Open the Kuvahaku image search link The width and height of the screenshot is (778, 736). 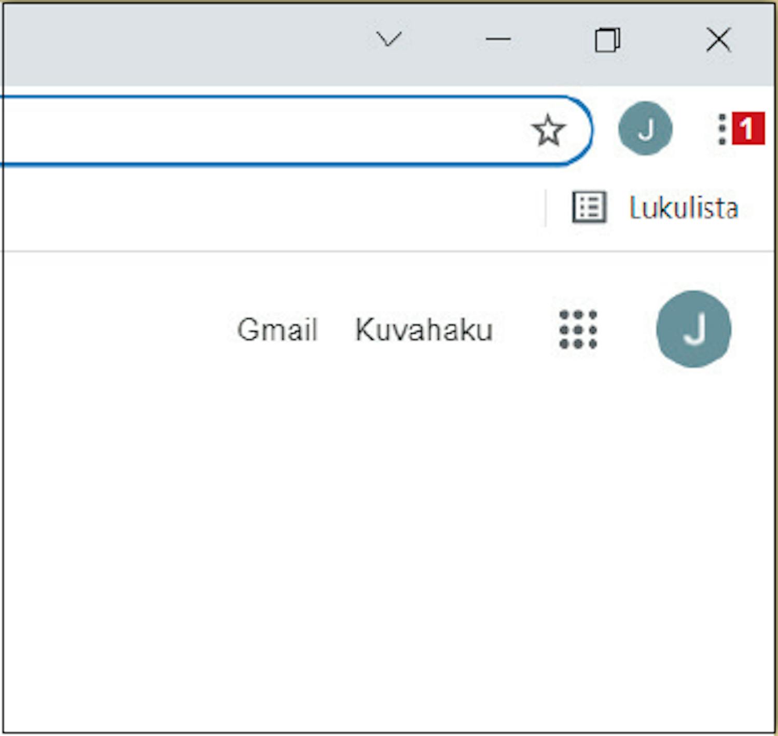(x=424, y=329)
